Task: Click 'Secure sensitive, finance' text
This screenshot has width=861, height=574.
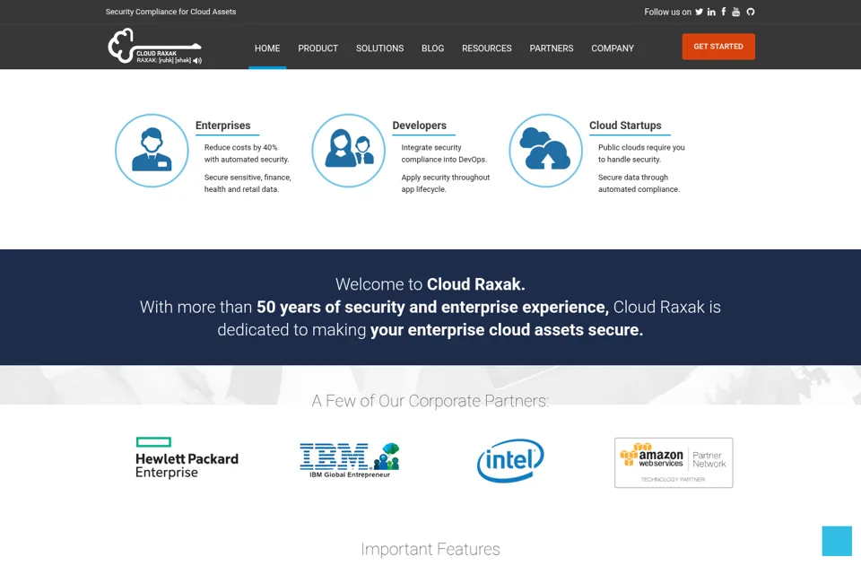Action: point(248,178)
